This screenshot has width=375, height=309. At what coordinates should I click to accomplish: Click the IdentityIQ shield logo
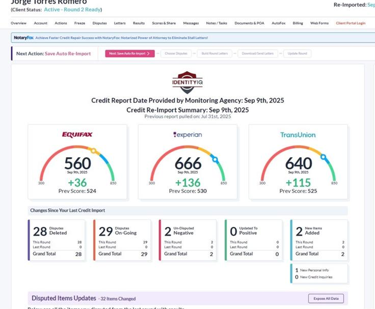[187, 83]
